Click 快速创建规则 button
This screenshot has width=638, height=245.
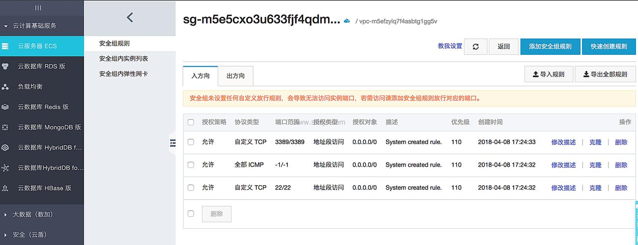(609, 47)
